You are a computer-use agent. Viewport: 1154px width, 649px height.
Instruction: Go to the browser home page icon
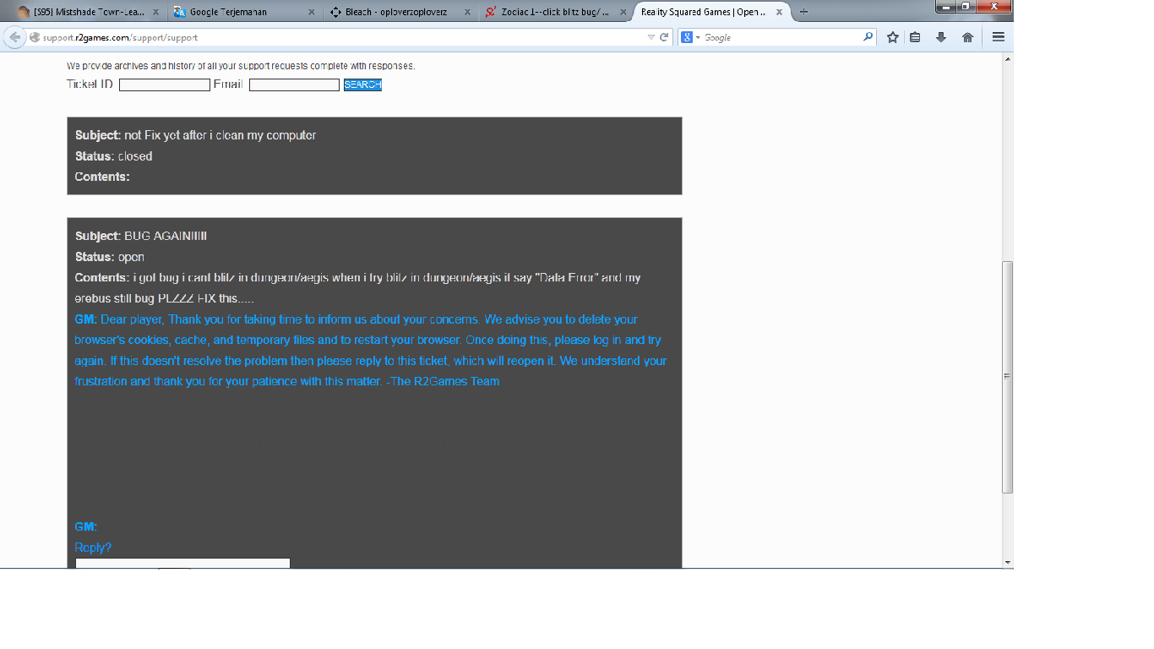[967, 37]
